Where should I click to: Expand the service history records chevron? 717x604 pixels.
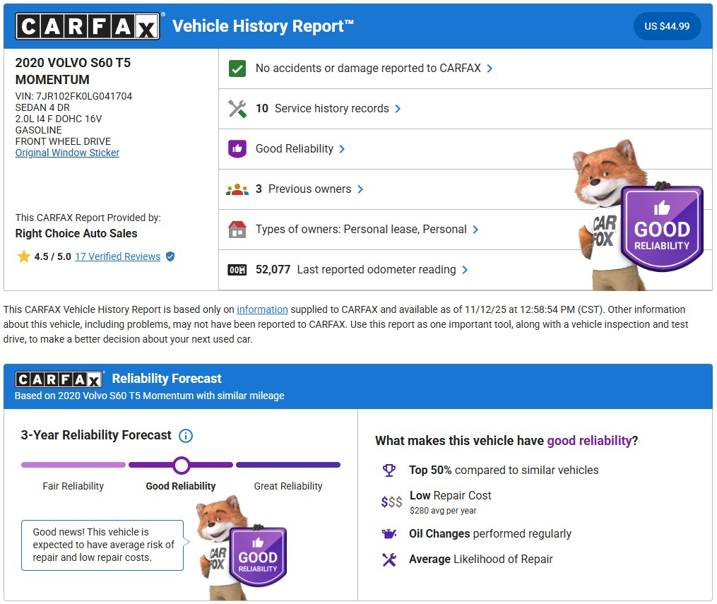pos(398,109)
